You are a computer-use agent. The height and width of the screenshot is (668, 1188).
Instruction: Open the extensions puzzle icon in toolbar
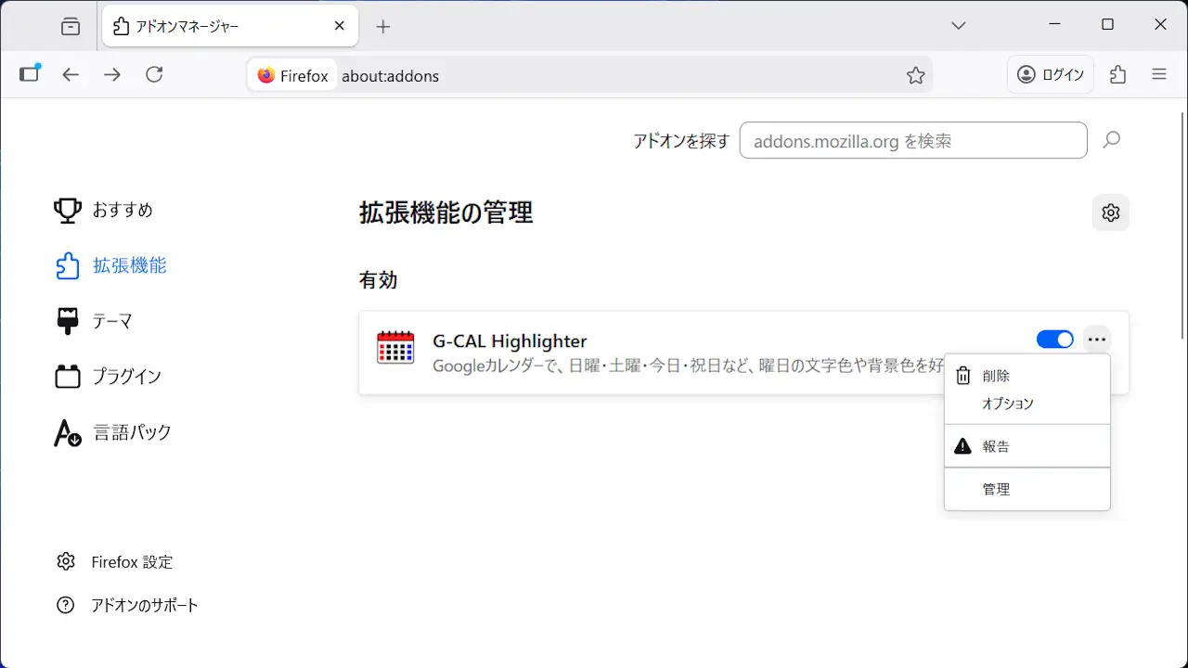coord(1118,75)
